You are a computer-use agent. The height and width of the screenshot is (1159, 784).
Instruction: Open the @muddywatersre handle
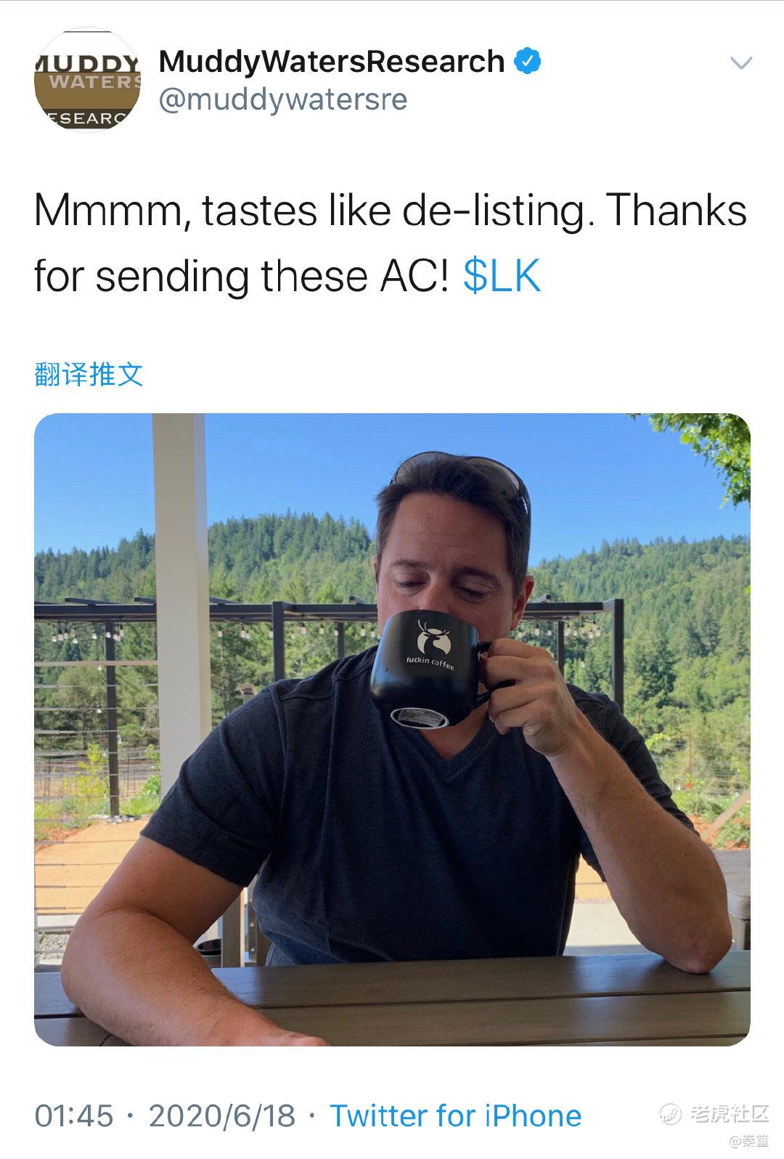click(283, 99)
